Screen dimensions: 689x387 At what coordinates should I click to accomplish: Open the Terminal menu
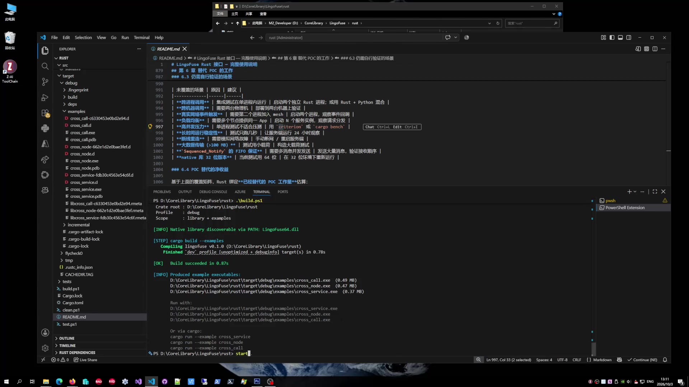141,37
